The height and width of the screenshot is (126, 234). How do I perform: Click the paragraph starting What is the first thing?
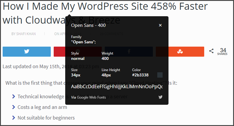91,83
